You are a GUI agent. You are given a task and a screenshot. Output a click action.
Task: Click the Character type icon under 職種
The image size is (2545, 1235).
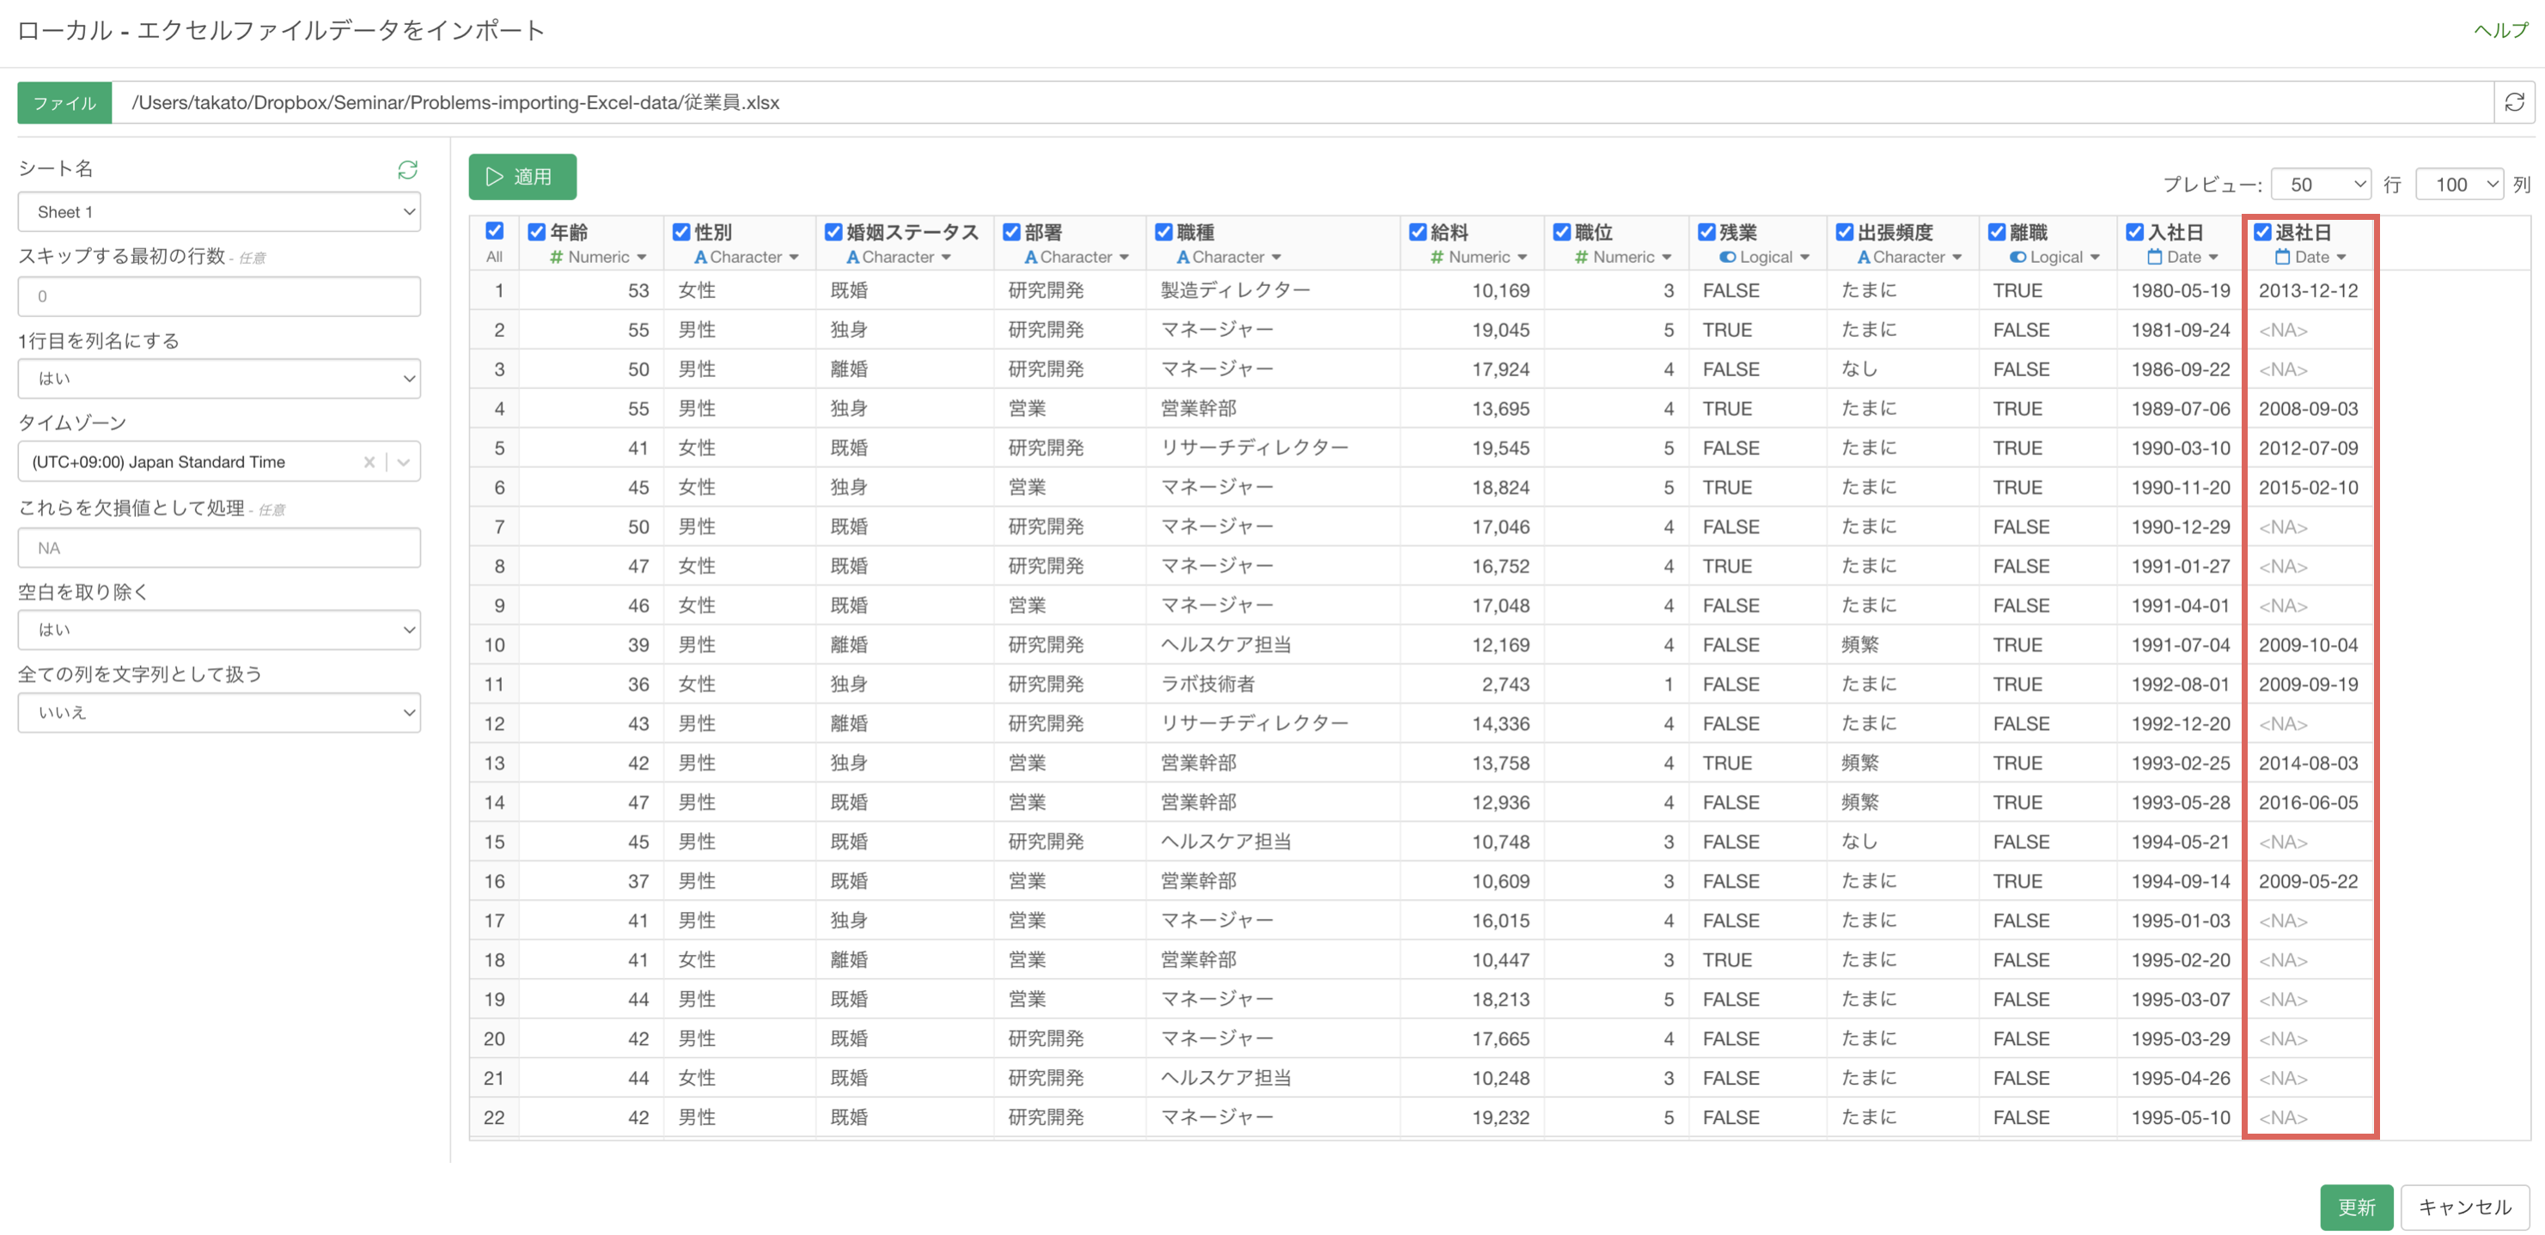tap(1181, 257)
